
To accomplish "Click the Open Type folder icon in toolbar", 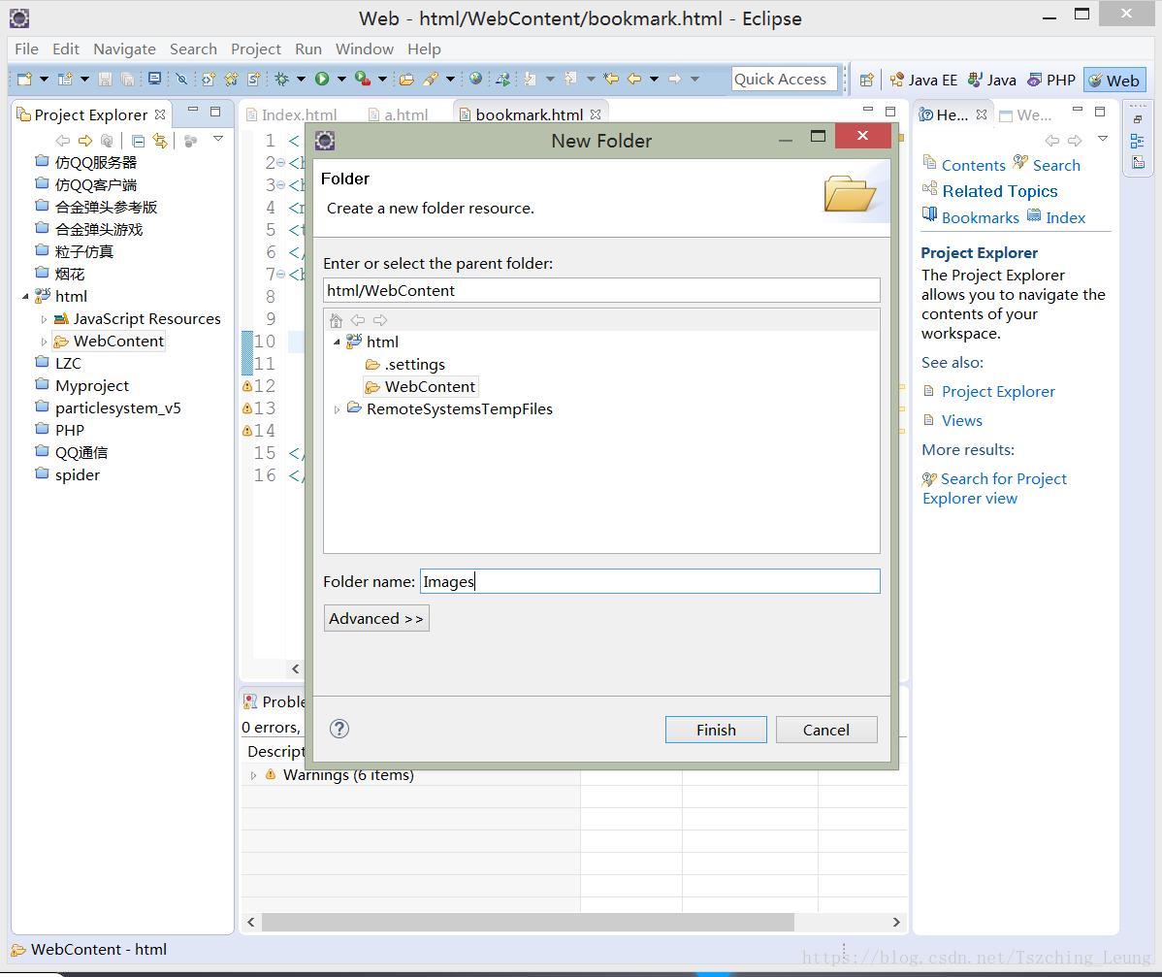I will (x=406, y=79).
